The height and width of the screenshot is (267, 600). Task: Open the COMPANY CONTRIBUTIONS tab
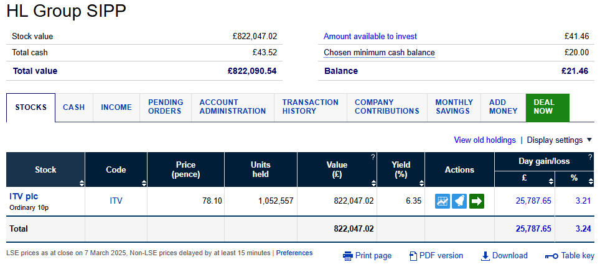point(387,107)
